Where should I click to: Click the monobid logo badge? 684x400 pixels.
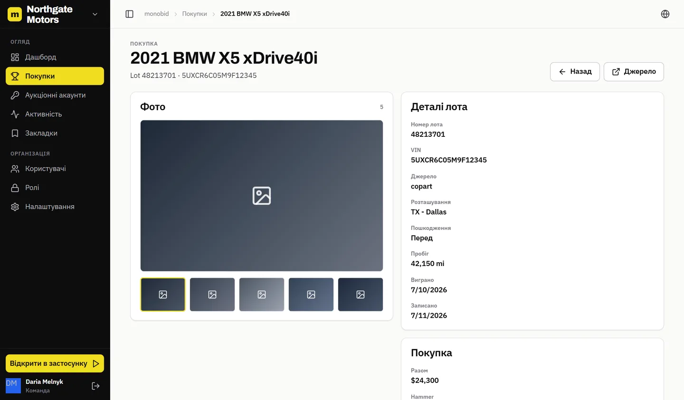point(15,14)
